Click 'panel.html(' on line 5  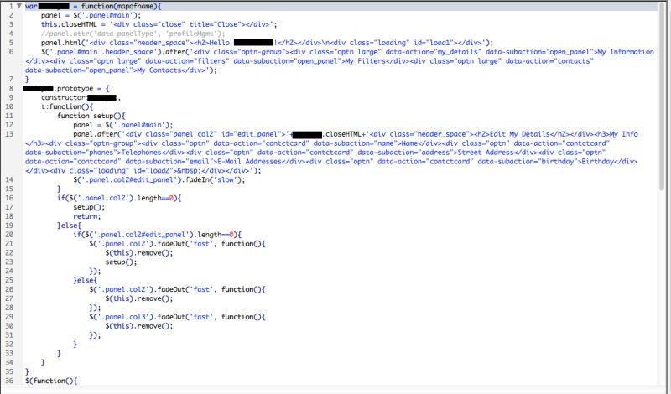tap(65, 43)
